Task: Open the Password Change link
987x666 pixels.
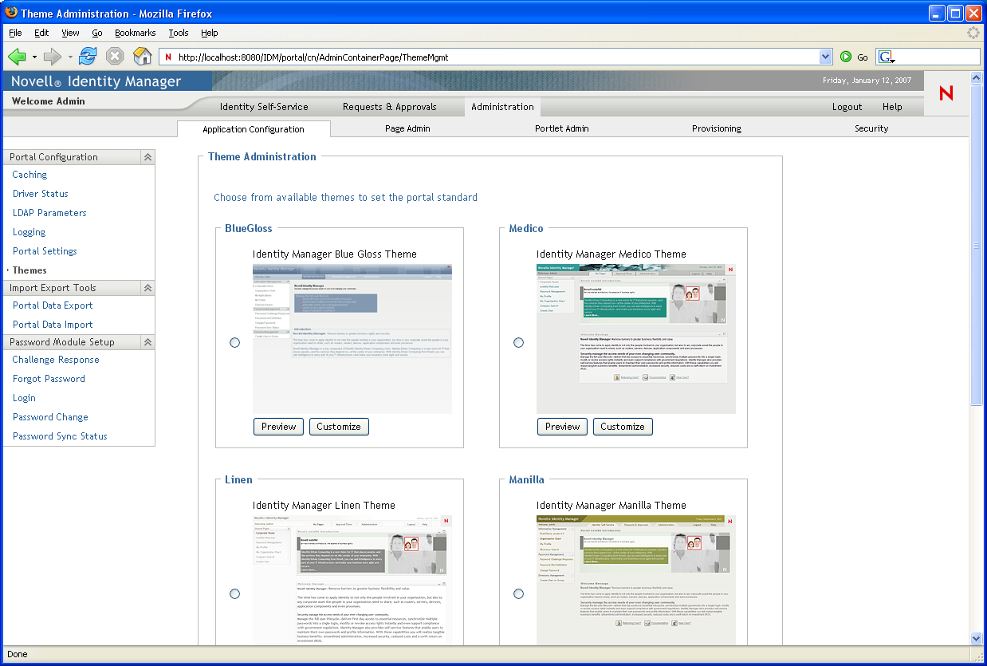Action: (x=50, y=417)
